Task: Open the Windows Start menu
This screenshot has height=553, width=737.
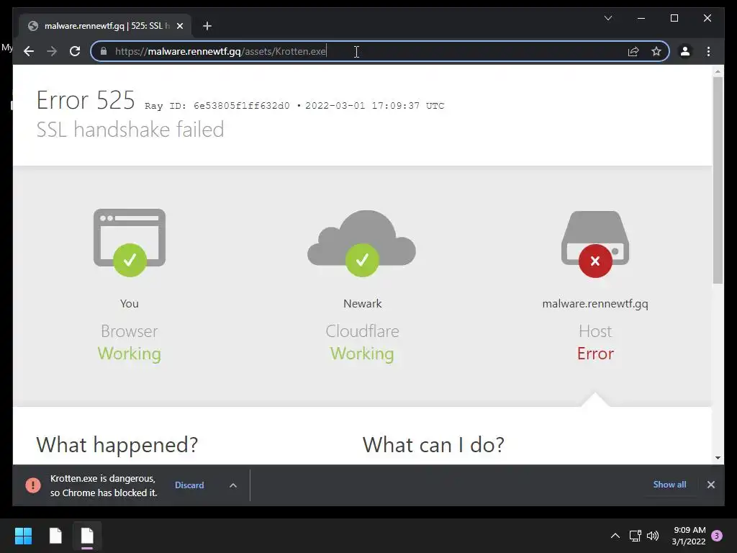Action: pyautogui.click(x=23, y=536)
